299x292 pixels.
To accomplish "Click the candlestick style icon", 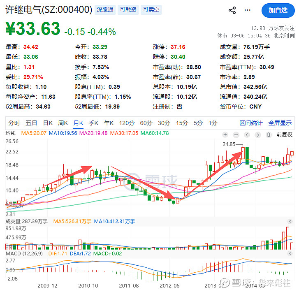I will click(x=269, y=135).
